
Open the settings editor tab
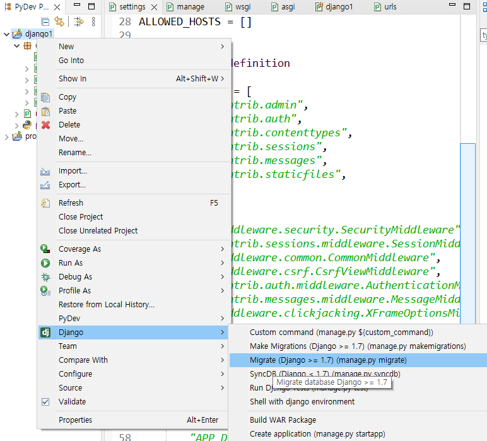click(x=127, y=7)
